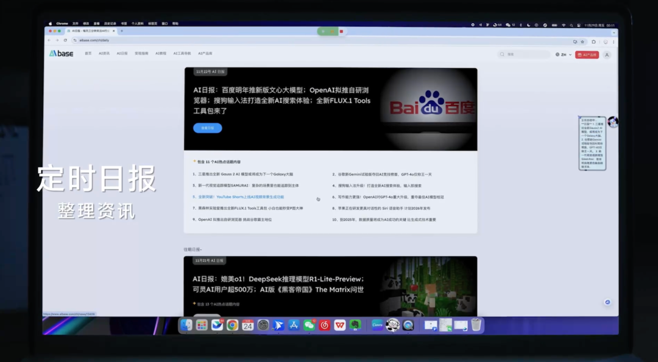Open link about 黑森林实验室 FLUX.1 Tools
This screenshot has height=362, width=658.
[247, 208]
